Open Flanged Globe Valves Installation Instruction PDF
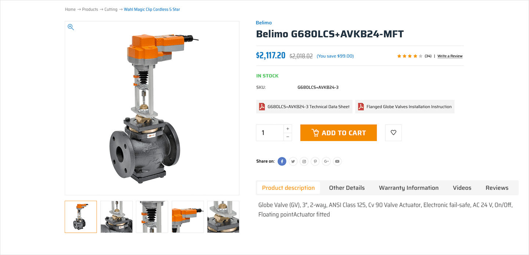Image resolution: width=529 pixels, height=255 pixels. click(x=405, y=107)
